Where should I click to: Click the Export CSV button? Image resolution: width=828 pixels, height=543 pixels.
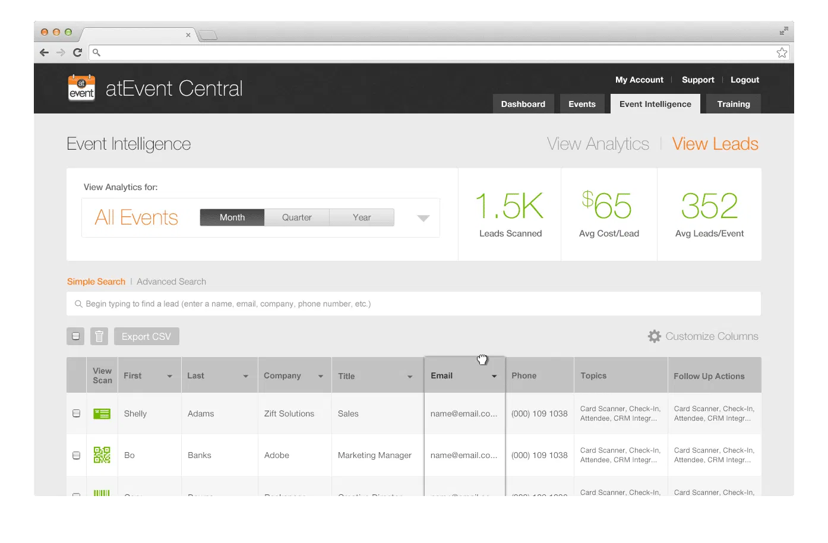[x=146, y=336]
